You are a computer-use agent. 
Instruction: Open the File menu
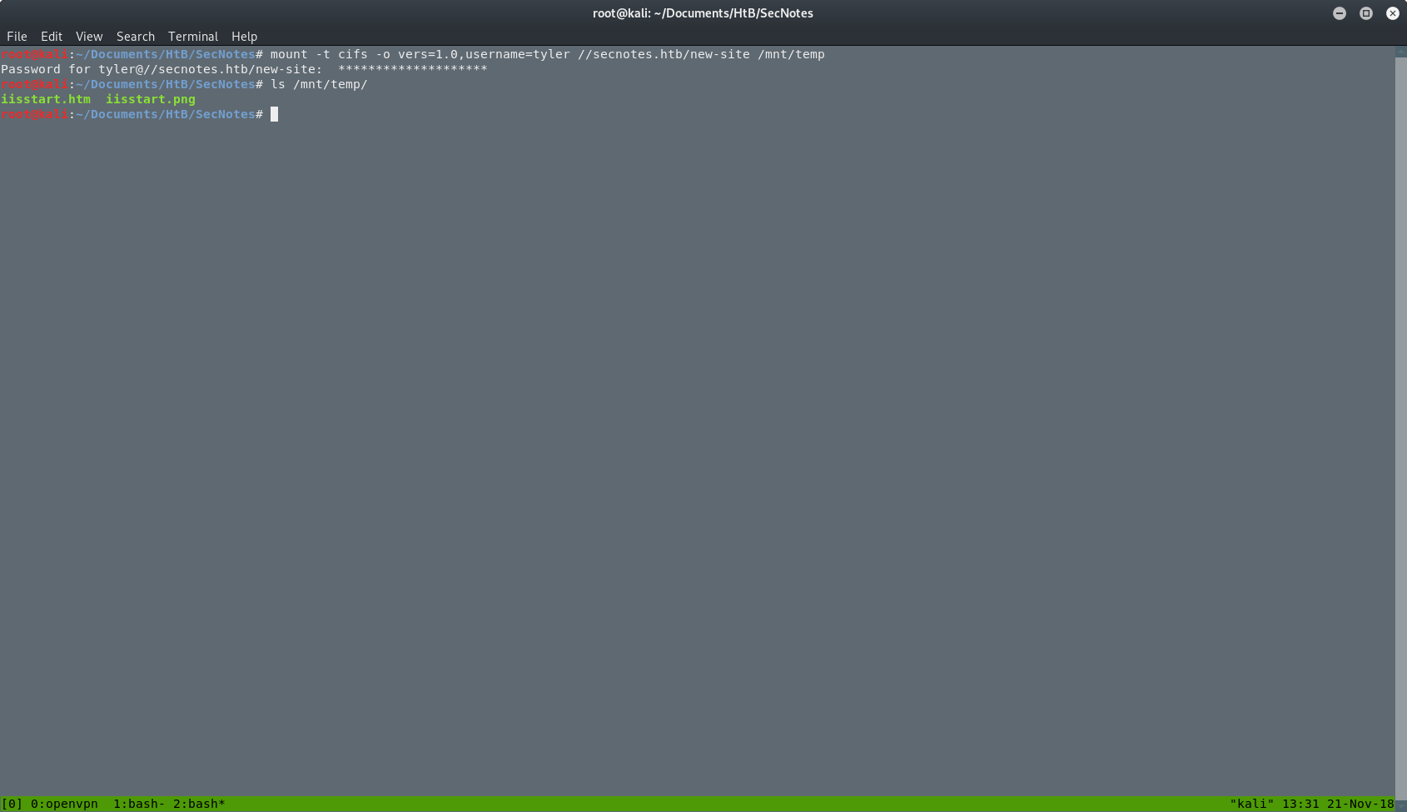click(17, 37)
